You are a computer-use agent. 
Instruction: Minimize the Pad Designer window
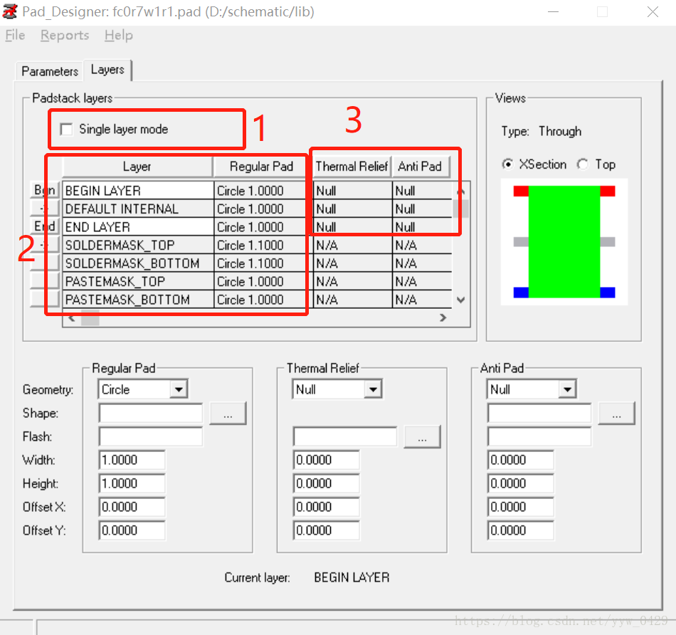coord(553,11)
